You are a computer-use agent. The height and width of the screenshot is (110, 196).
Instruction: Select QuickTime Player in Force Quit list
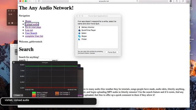(x=98, y=30)
